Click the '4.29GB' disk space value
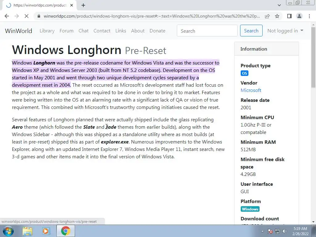 click(x=248, y=174)
